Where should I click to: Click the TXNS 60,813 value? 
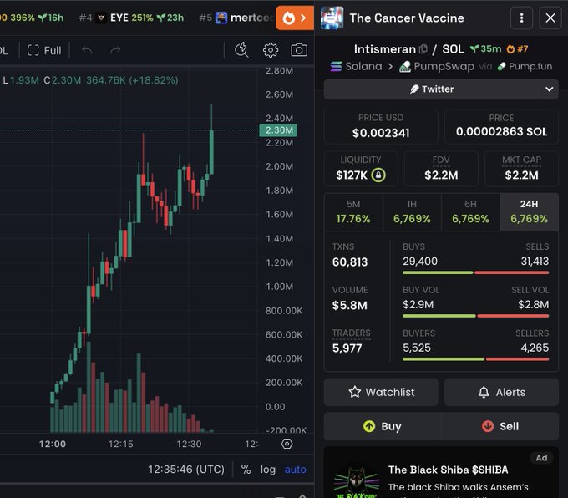pyautogui.click(x=350, y=262)
